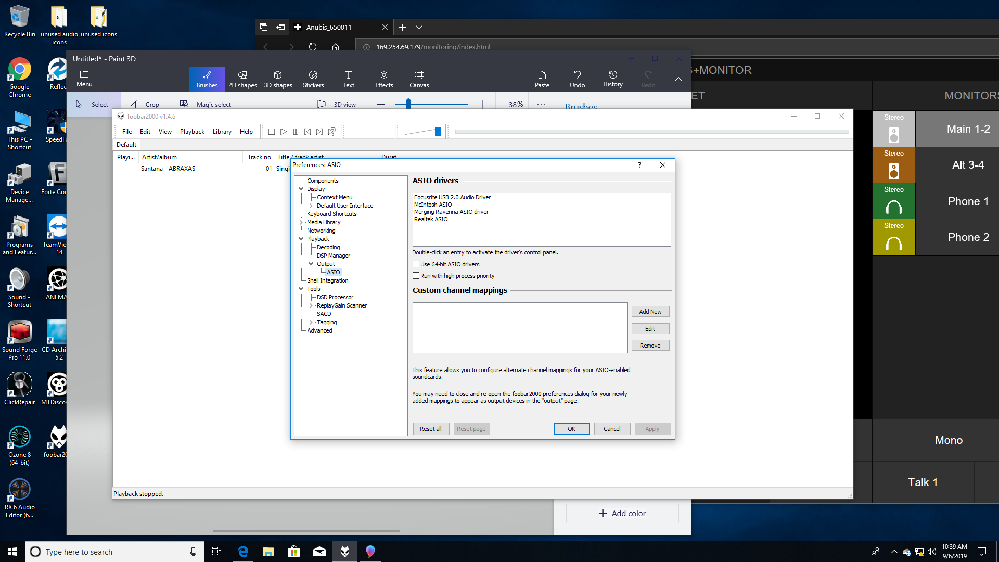Collapse the Playback tree node
Image resolution: width=999 pixels, height=562 pixels.
pyautogui.click(x=301, y=239)
